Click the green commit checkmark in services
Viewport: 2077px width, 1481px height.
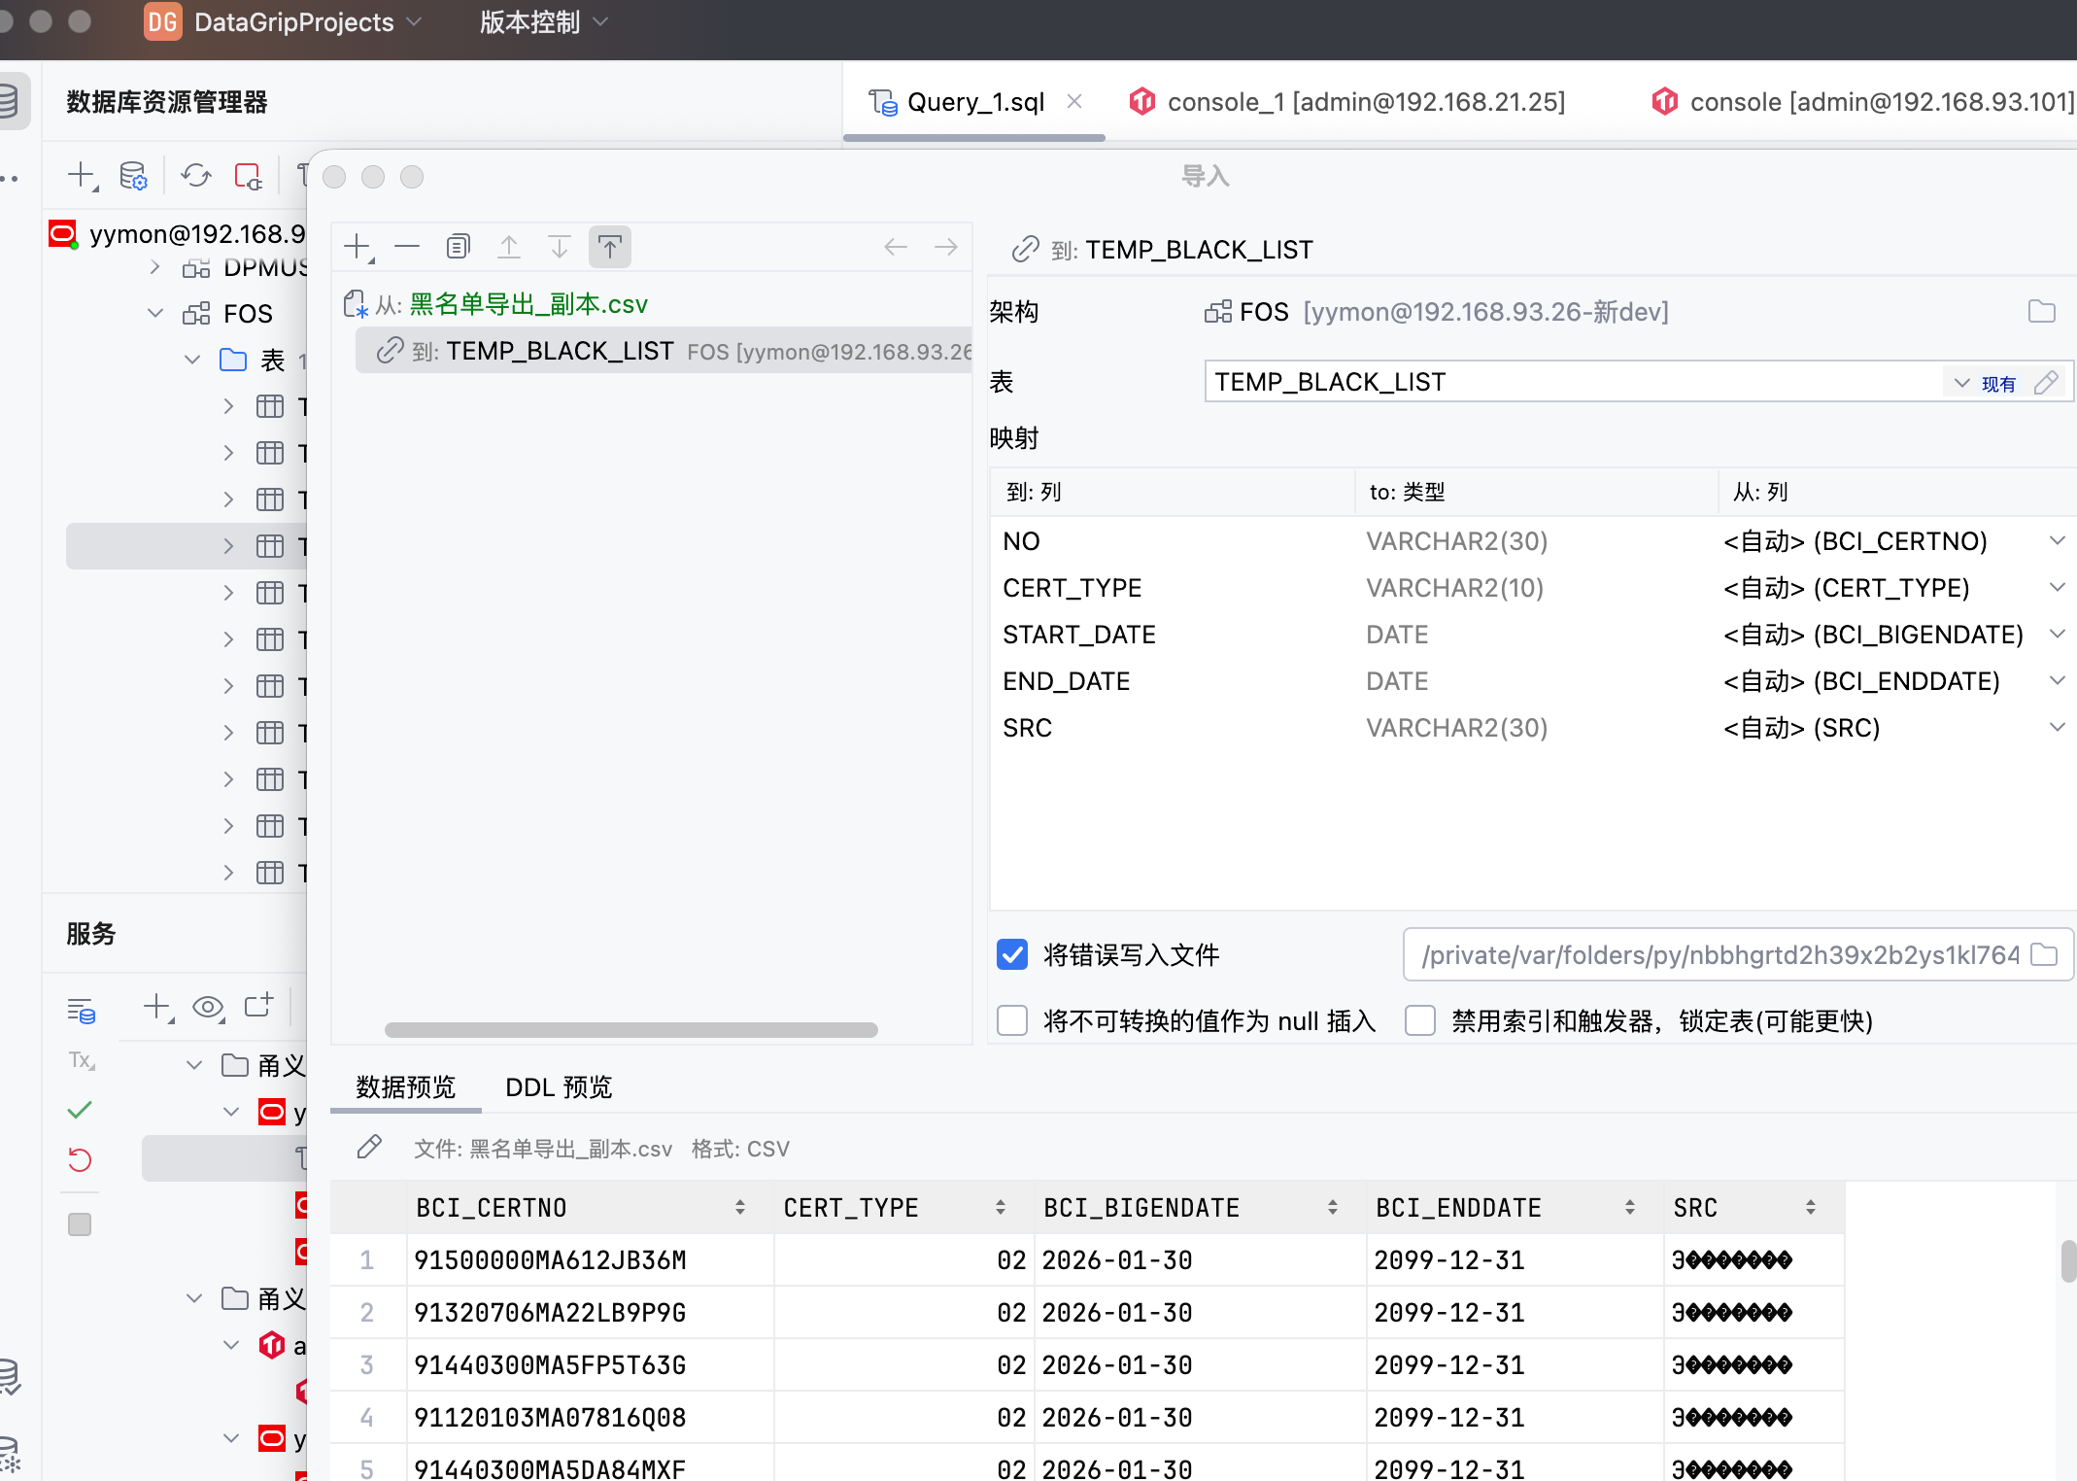coord(80,1109)
